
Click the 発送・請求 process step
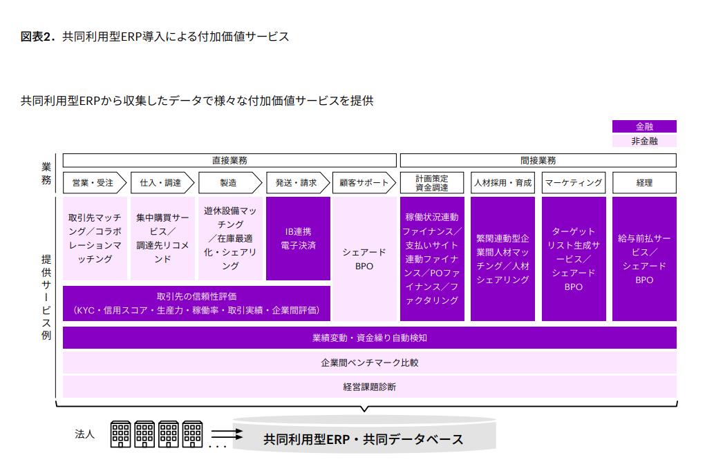coord(297,183)
